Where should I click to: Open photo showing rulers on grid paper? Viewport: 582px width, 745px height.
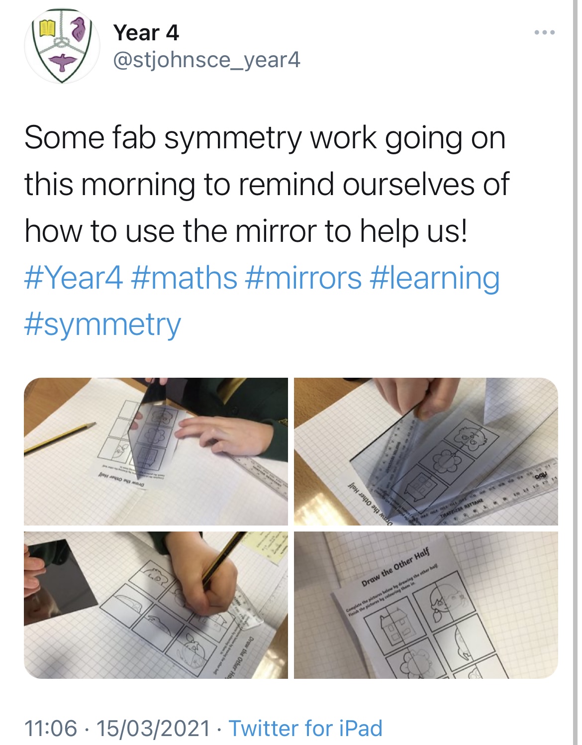[x=426, y=451]
